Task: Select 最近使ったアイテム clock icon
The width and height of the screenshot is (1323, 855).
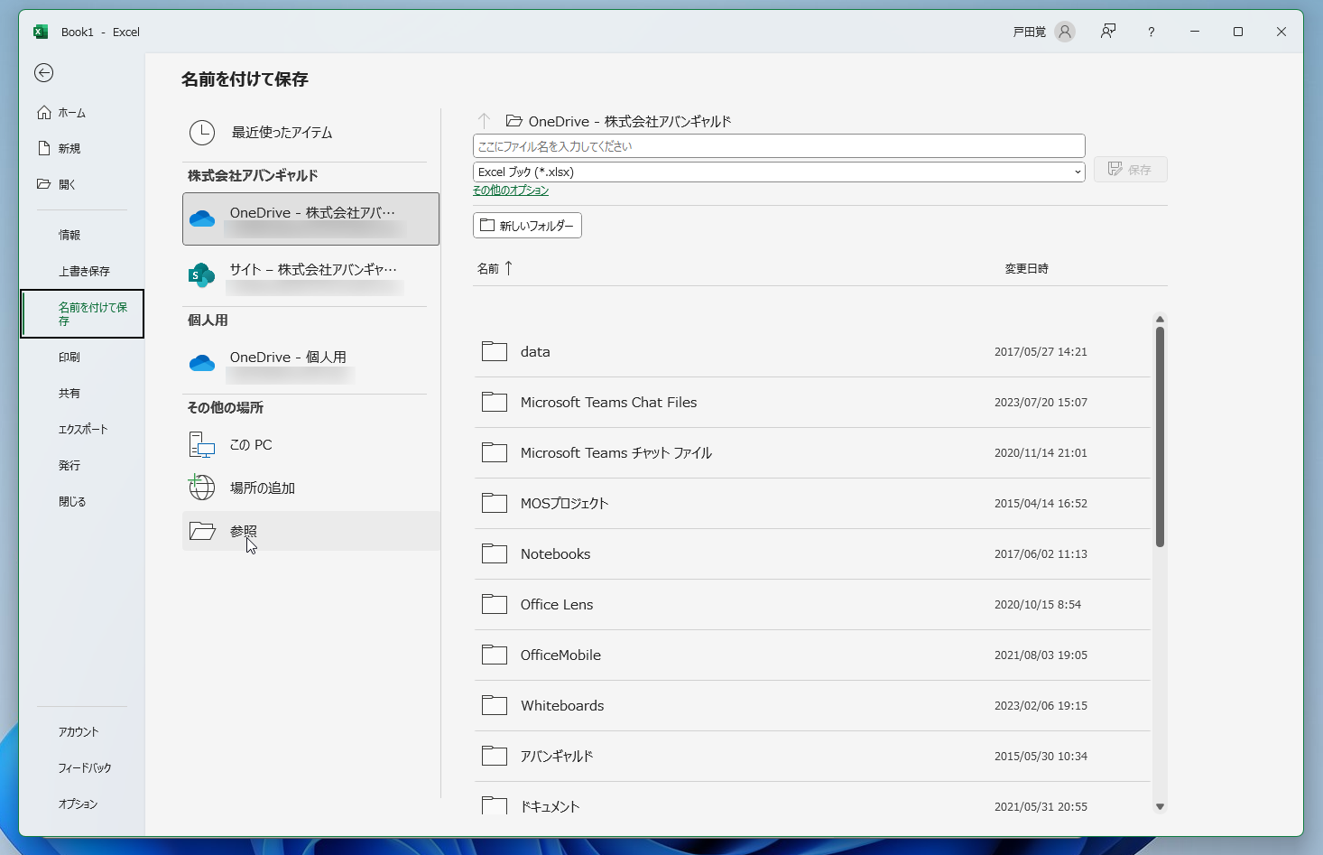Action: point(202,133)
